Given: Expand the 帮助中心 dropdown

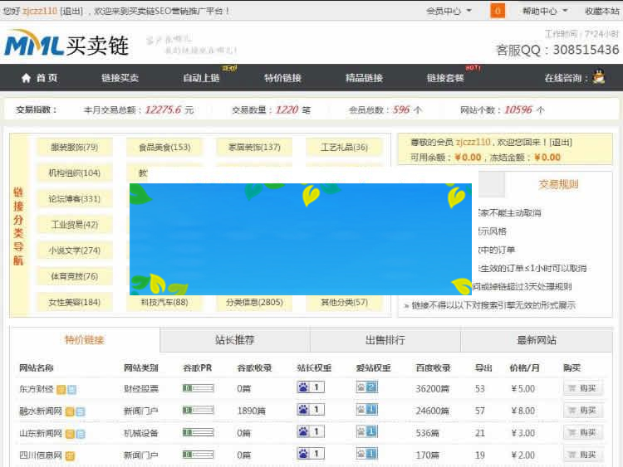Looking at the screenshot, I should 544,11.
